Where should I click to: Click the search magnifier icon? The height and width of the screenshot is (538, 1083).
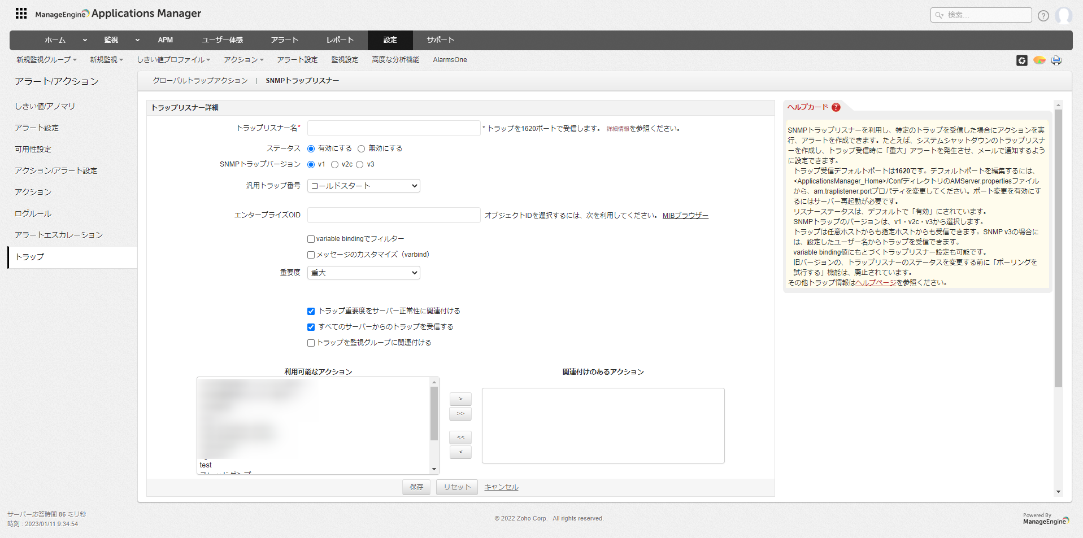click(939, 15)
